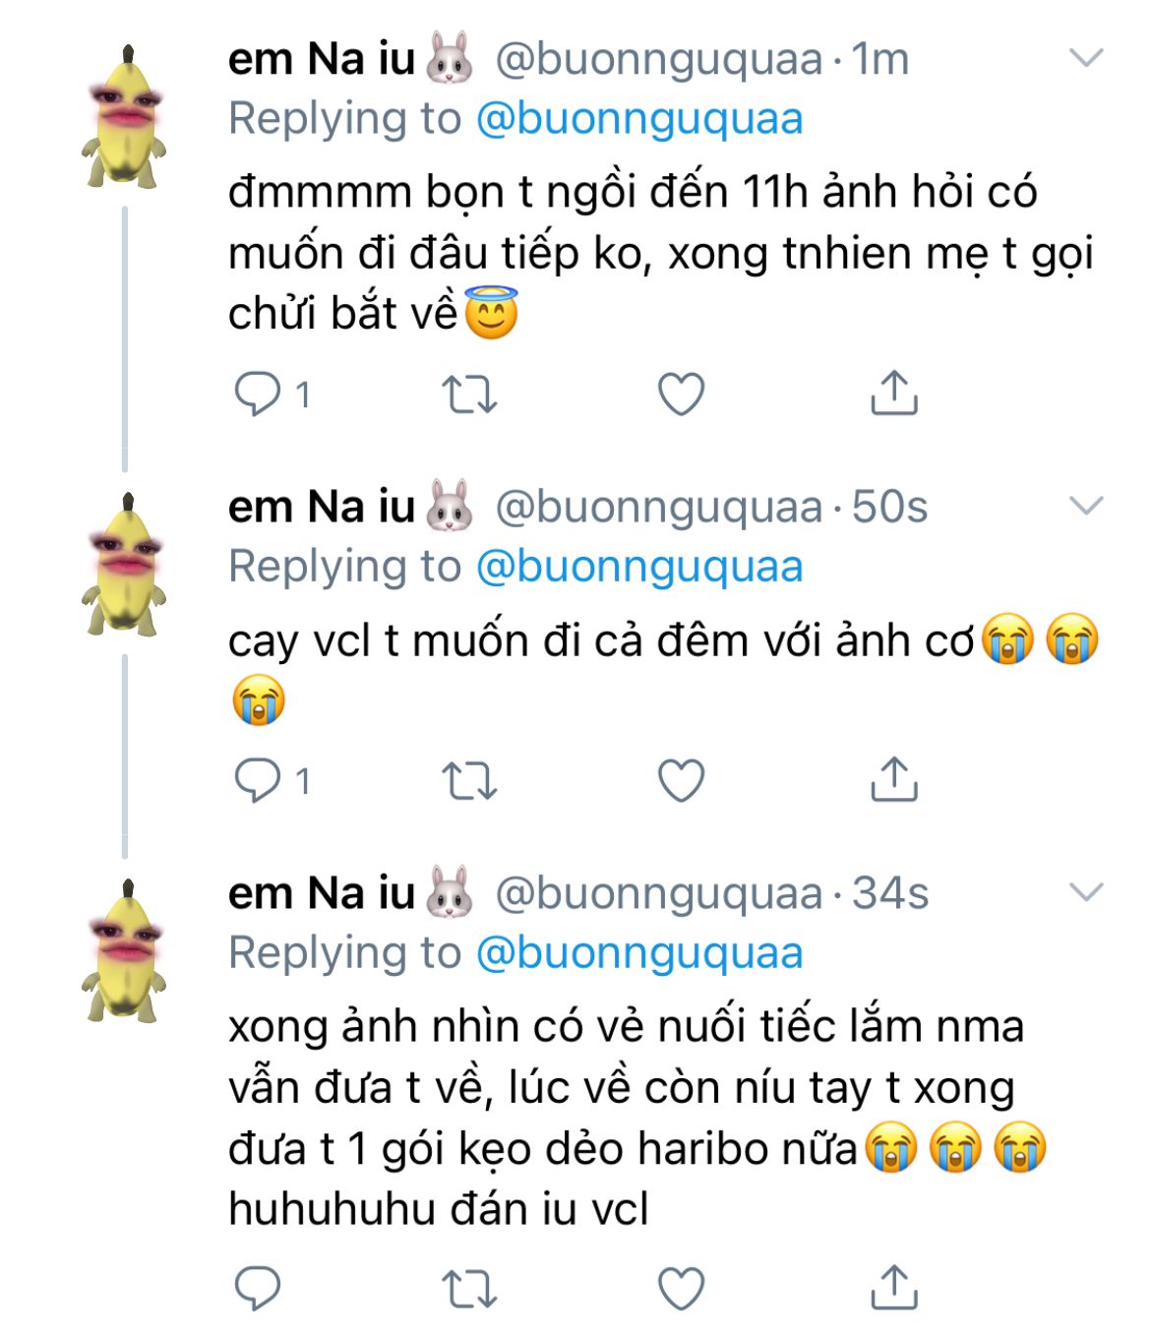Open the options chevron on the 1m tweet
The image size is (1151, 1335).
[1085, 59]
